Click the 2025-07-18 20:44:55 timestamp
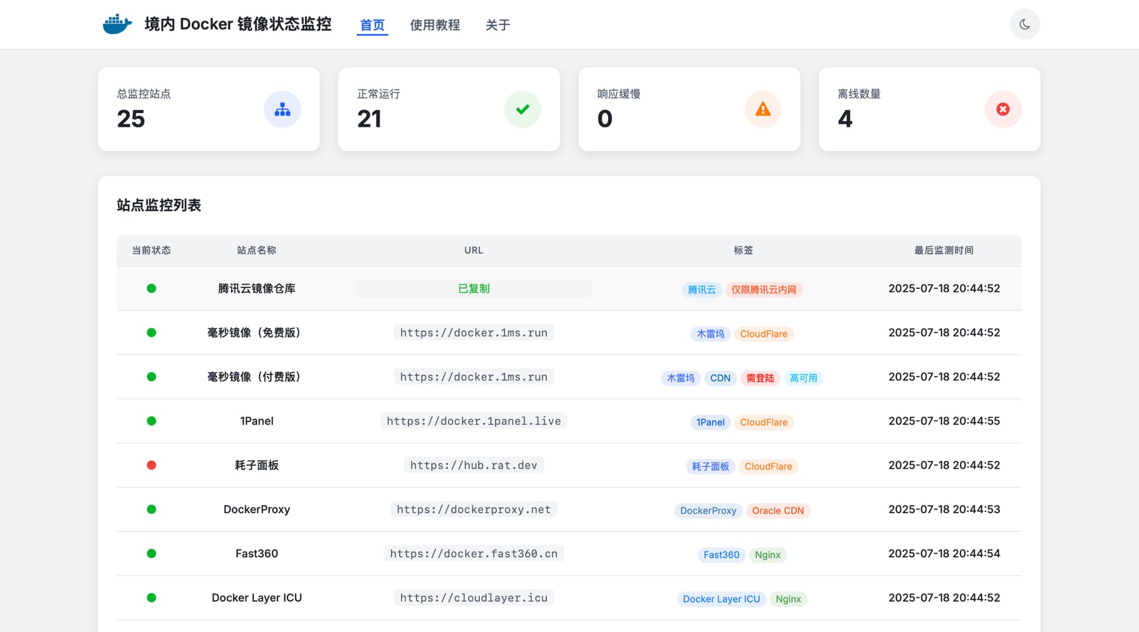1139x632 pixels. click(944, 421)
